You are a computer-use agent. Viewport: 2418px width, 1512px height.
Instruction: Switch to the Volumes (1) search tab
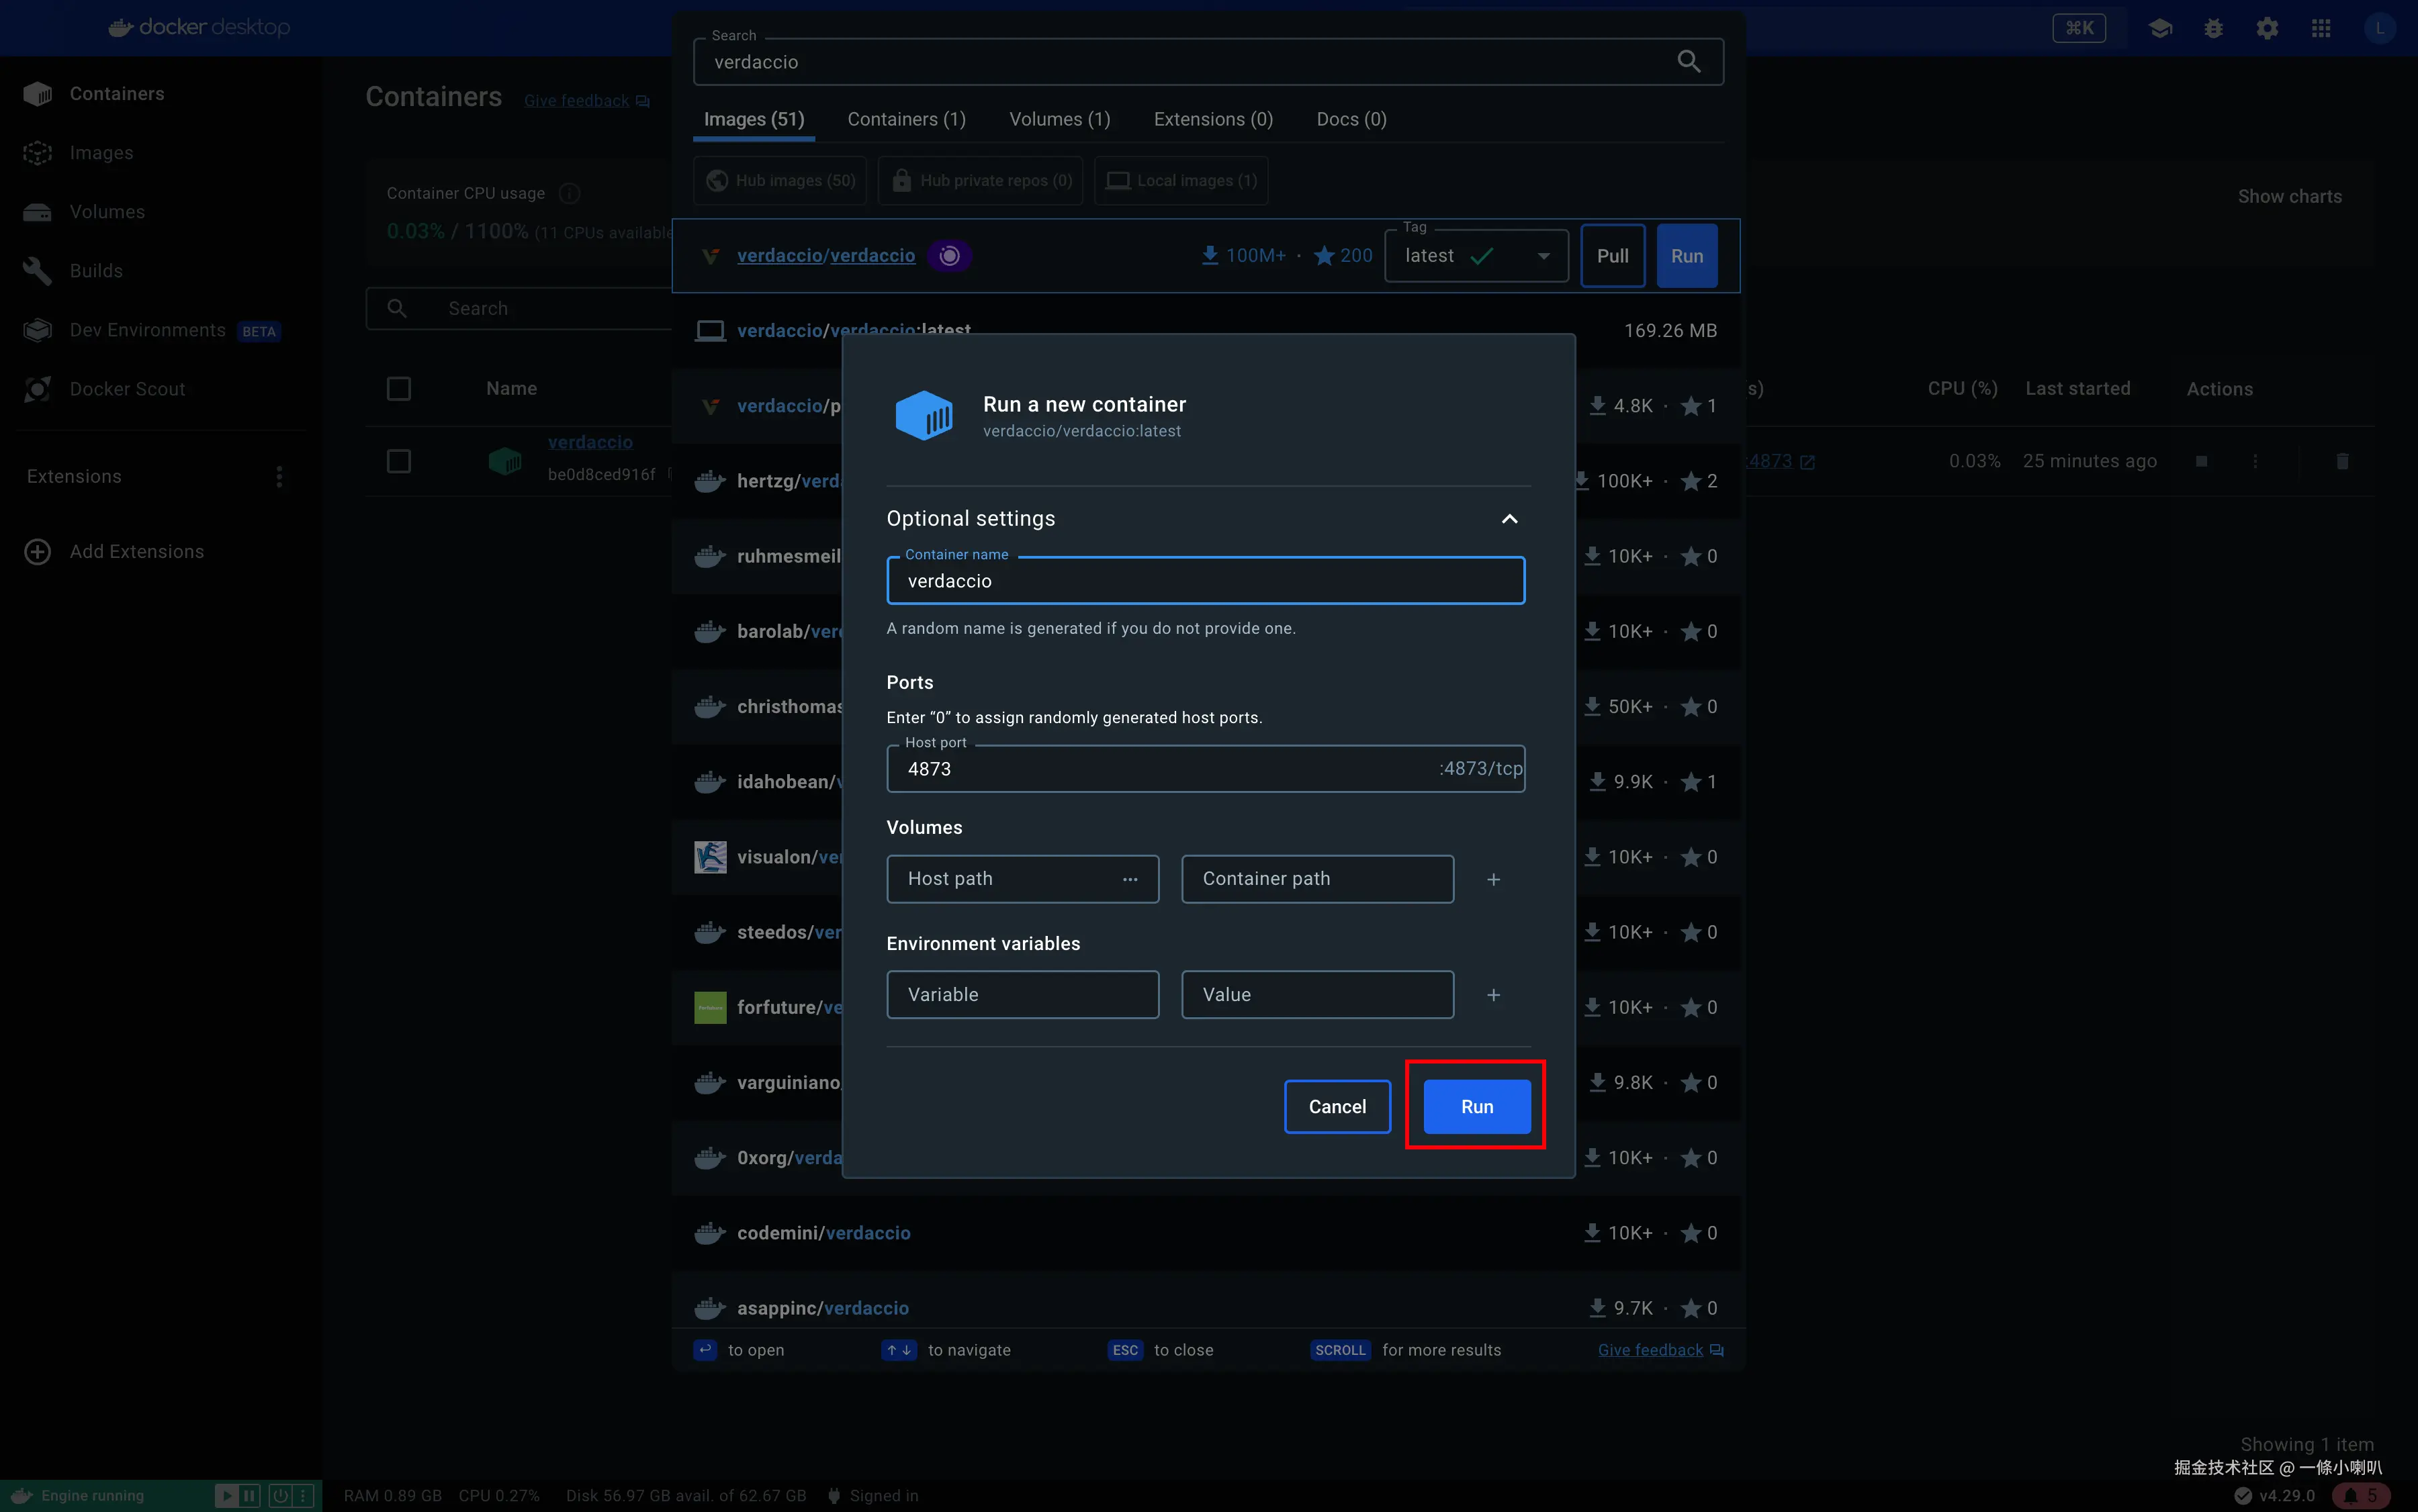pyautogui.click(x=1059, y=119)
